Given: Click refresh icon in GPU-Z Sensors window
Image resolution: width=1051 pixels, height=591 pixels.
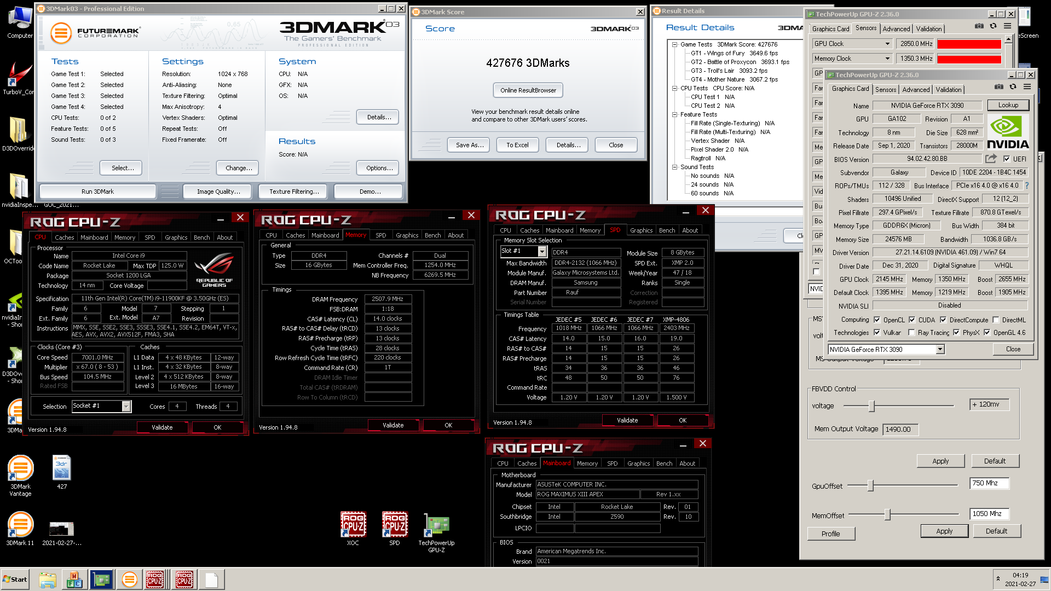Looking at the screenshot, I should click(x=993, y=26).
